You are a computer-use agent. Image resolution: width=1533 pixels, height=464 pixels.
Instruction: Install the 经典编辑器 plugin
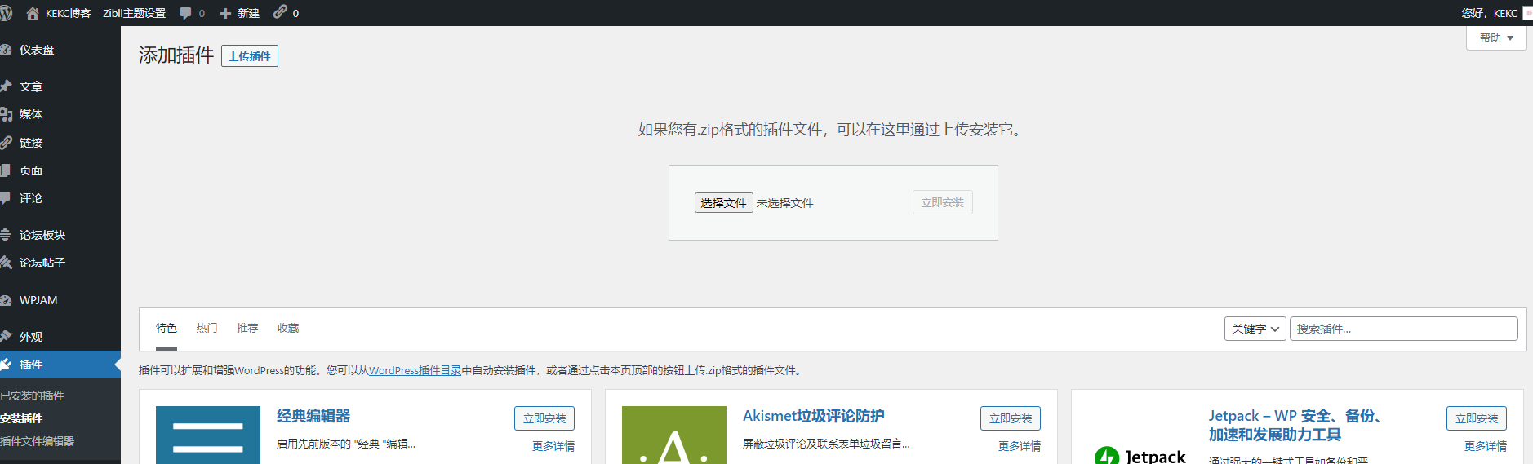pos(544,418)
